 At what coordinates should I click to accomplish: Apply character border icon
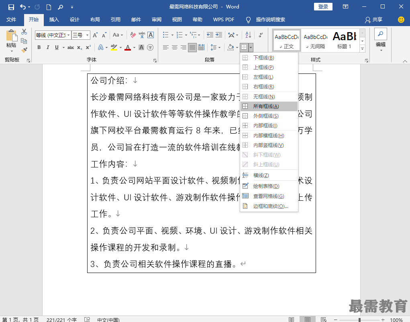pyautogui.click(x=151, y=35)
